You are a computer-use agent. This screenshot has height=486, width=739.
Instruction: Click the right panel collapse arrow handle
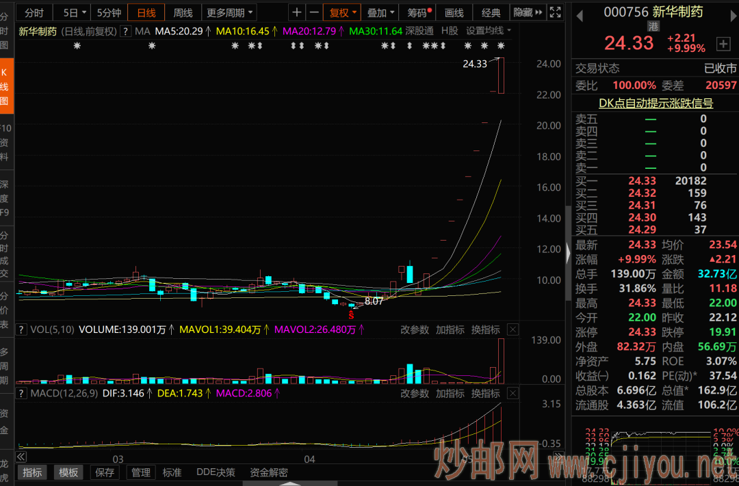[567, 253]
